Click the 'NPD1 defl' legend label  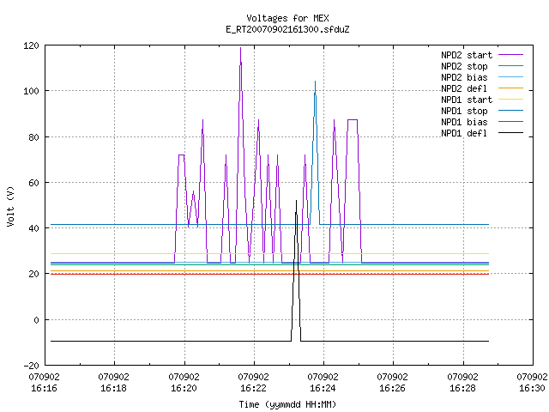coord(464,134)
